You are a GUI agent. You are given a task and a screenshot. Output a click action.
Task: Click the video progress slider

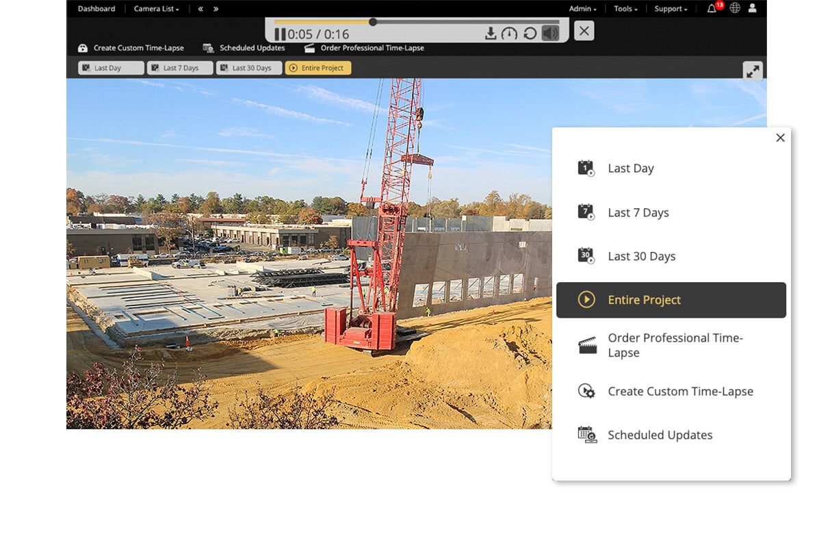(x=373, y=22)
